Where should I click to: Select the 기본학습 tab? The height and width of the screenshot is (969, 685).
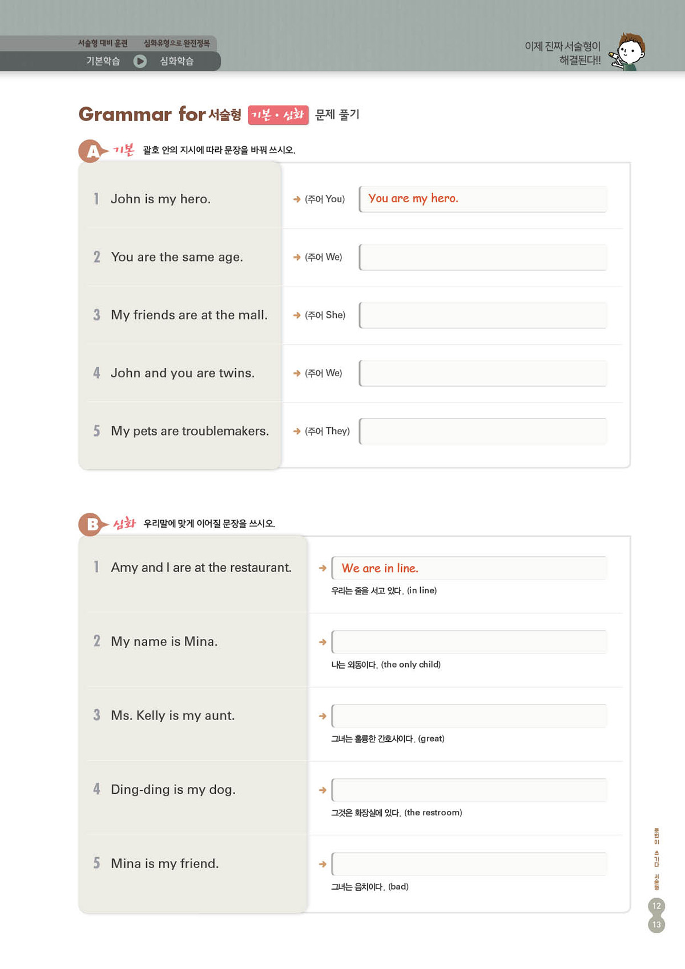pos(103,61)
